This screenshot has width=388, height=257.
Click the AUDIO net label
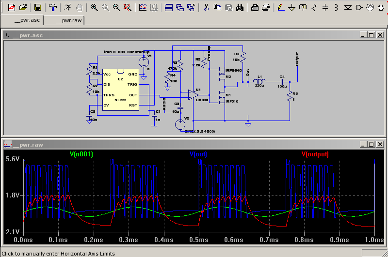click(x=164, y=104)
